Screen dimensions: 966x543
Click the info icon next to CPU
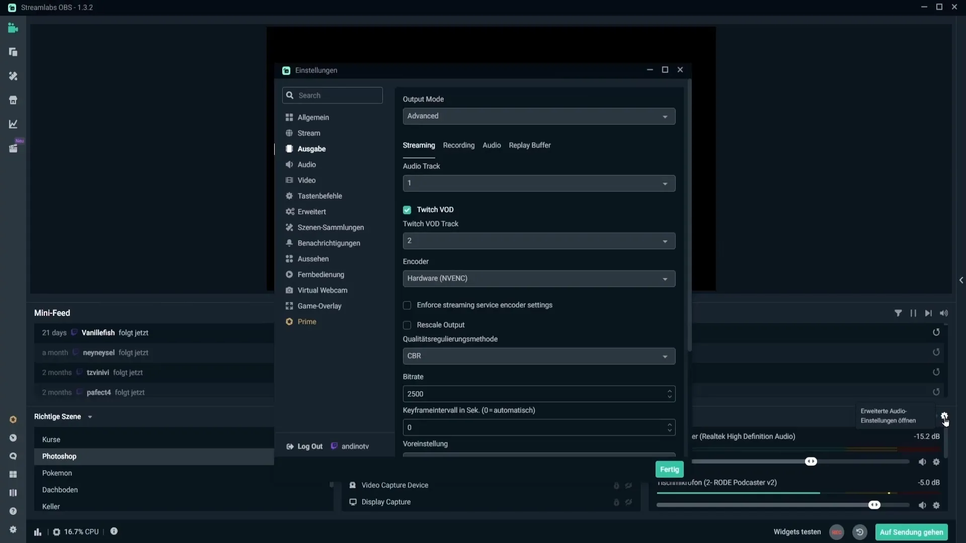coord(114,531)
